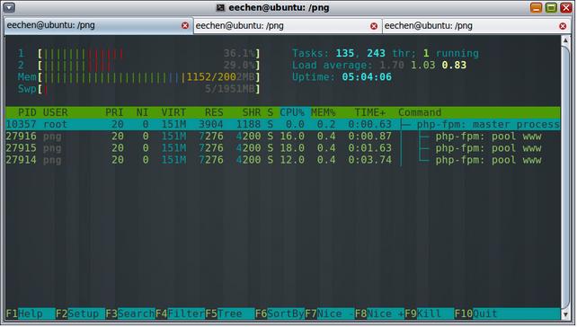Close the first terminal tab
Image resolution: width=577 pixels, height=327 pixels.
[x=185, y=25]
